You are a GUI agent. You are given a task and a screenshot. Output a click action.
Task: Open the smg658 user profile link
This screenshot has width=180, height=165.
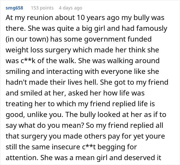pos(14,8)
